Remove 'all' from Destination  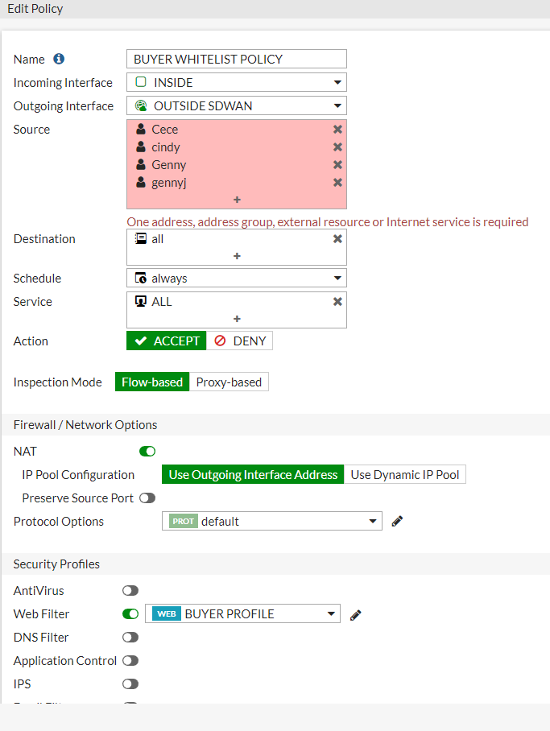(337, 239)
